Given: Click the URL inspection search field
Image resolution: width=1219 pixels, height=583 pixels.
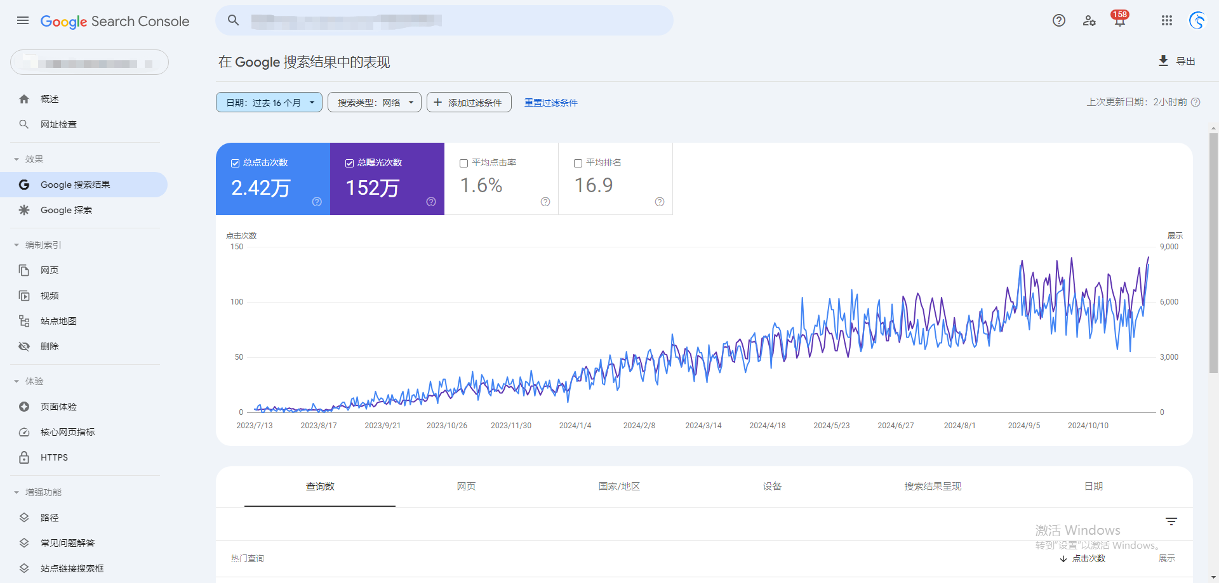Looking at the screenshot, I should [444, 20].
